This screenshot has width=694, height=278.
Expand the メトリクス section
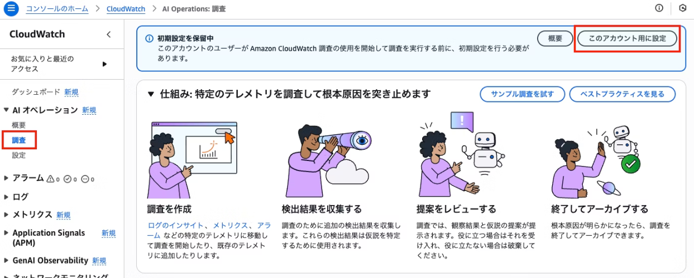(6, 214)
